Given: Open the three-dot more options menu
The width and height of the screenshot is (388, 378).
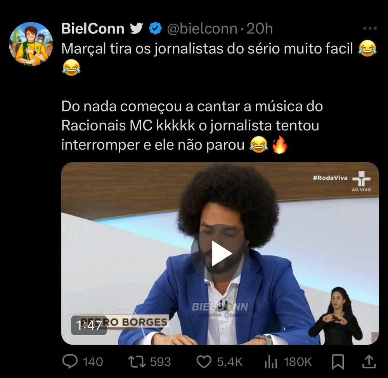Looking at the screenshot, I should pyautogui.click(x=370, y=28).
